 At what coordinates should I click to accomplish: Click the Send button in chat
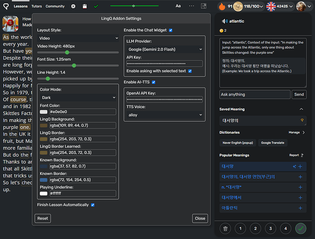point(299,94)
